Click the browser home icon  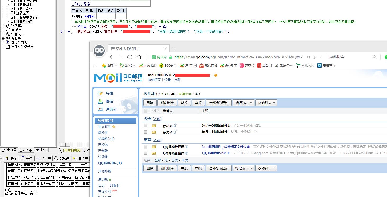click(x=139, y=57)
